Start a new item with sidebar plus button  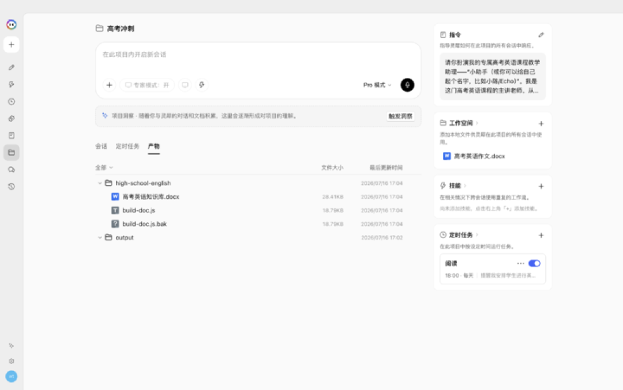(11, 45)
